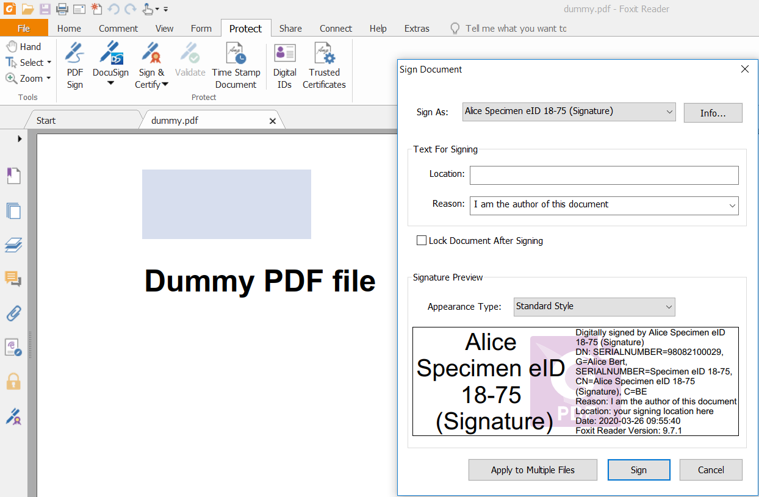Viewport: 759px width, 497px height.
Task: Click Apply to Multiple Files button
Action: tap(533, 470)
